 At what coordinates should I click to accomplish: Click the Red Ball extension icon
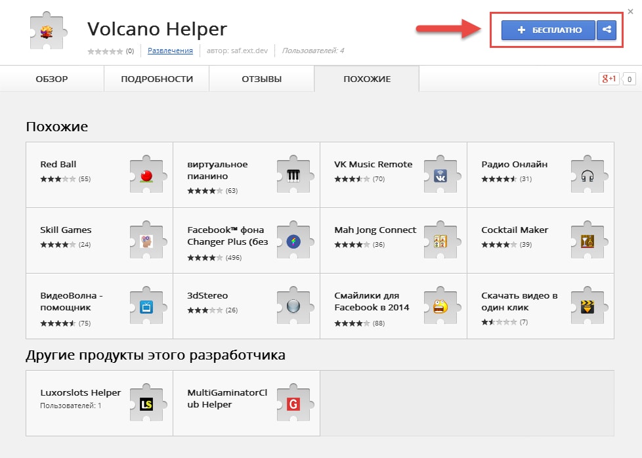click(146, 175)
